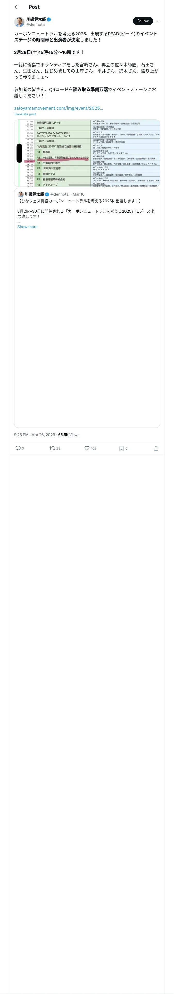Click quoted post author avatar

tap(20, 194)
